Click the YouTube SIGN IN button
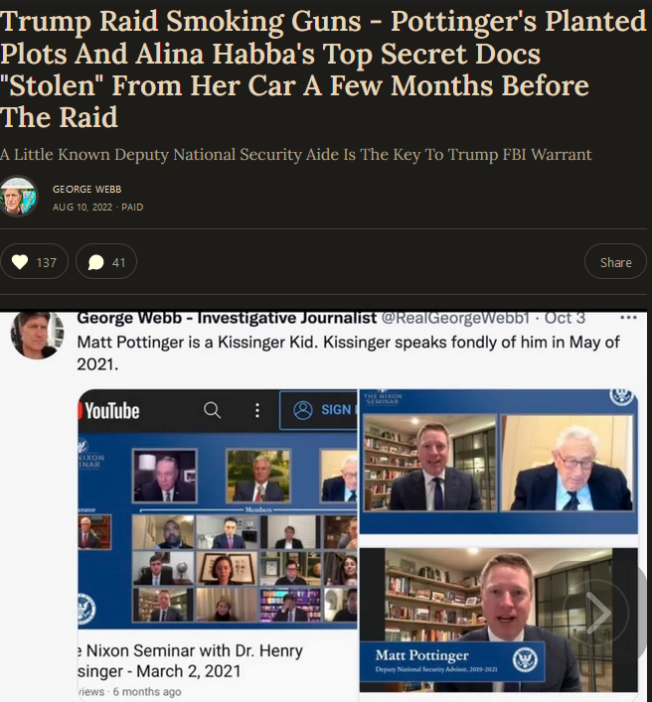This screenshot has width=652, height=702. click(x=319, y=410)
